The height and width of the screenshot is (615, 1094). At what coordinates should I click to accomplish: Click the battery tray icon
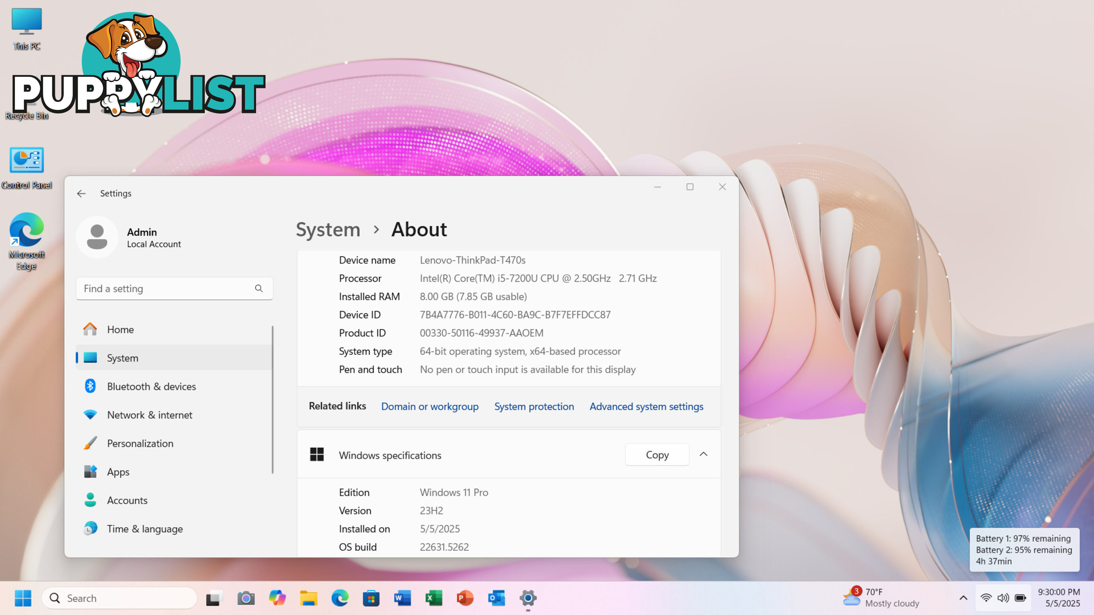(1020, 598)
